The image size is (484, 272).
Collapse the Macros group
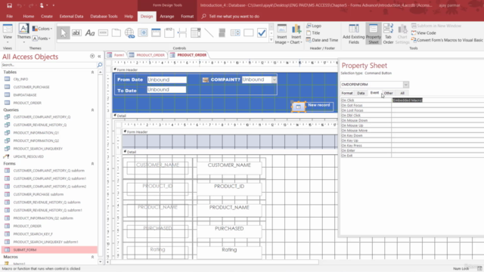(92, 257)
